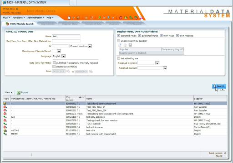Click the Export button
The height and width of the screenshot is (163, 233).
pyautogui.click(x=22, y=92)
